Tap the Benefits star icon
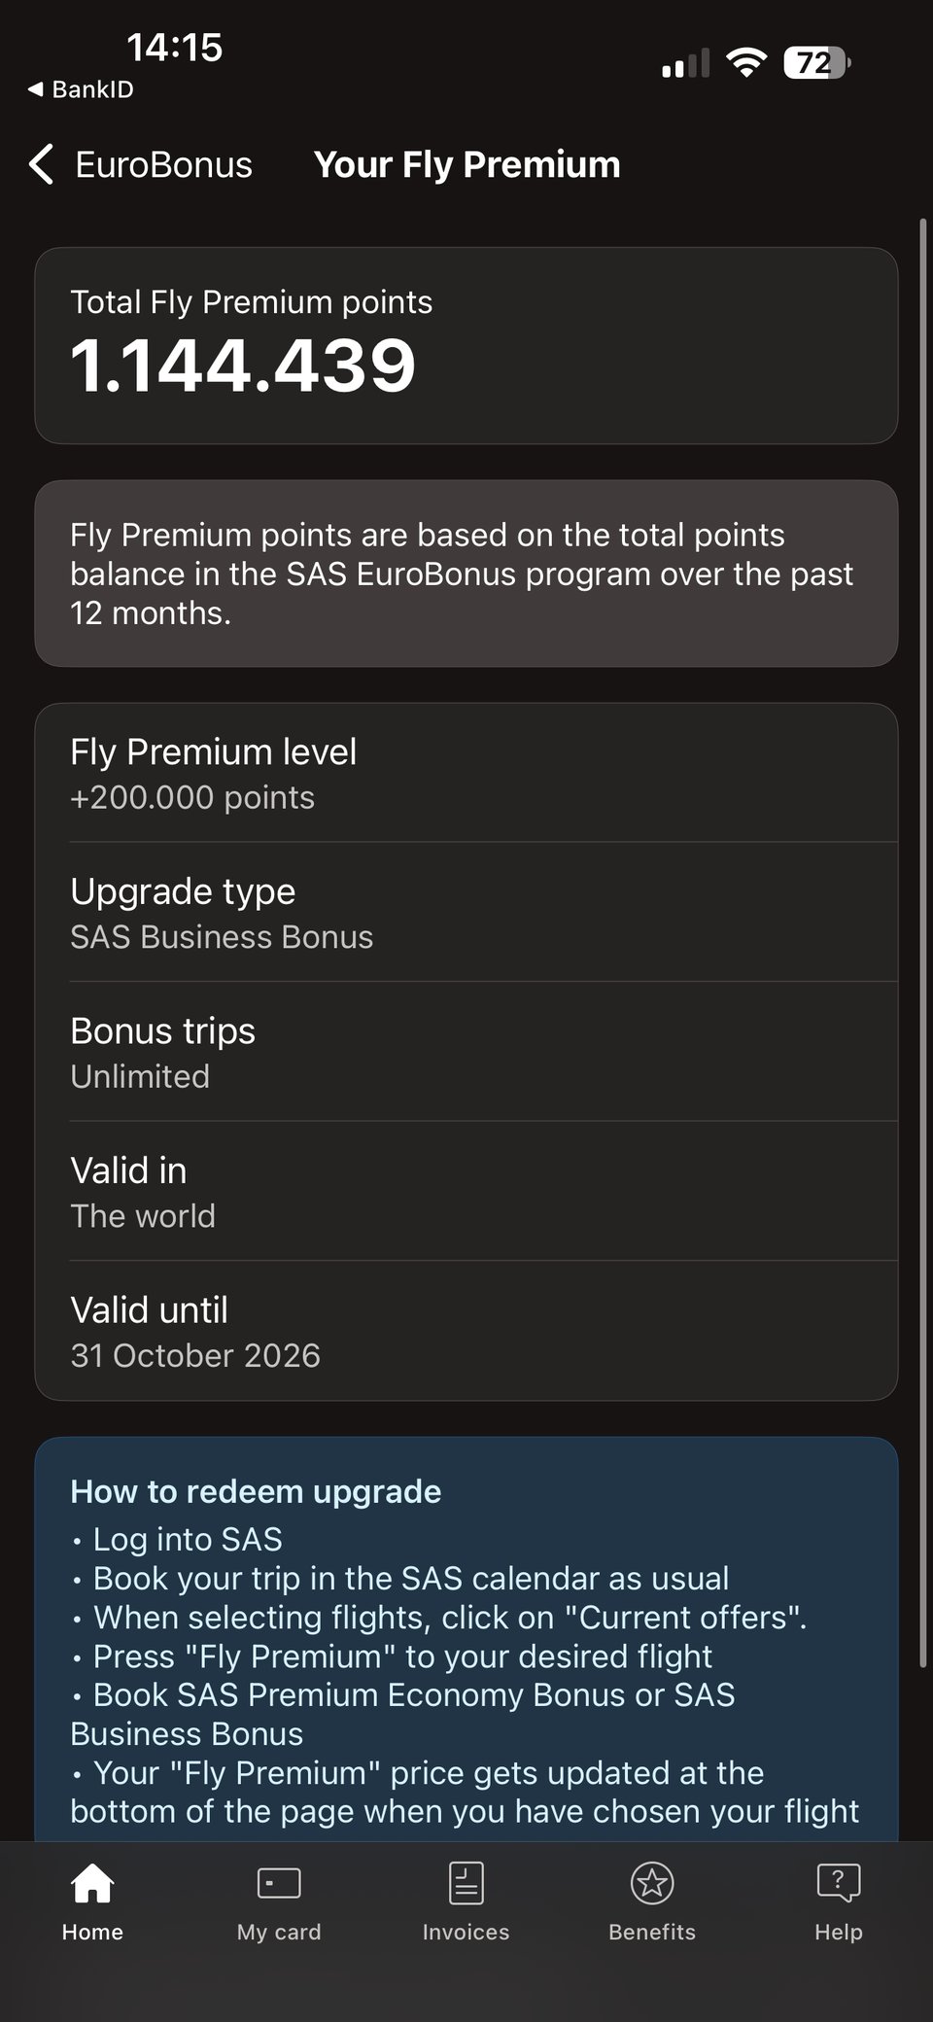The height and width of the screenshot is (2022, 933). coord(652,1883)
